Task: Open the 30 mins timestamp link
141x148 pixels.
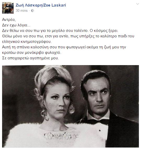Action: point(21,10)
